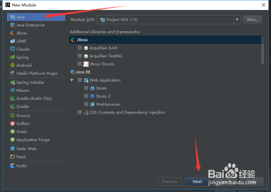The height and width of the screenshot is (192, 271).
Task: Select "CDI: Contexts and Dependency Injection" text
Action: click(127, 112)
